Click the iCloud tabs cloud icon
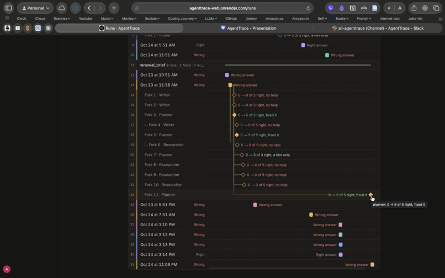Image resolution: width=445 pixels, height=278 pixels. point(62,8)
